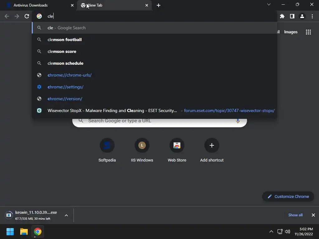Click Show all downloads
The height and width of the screenshot is (239, 319).
295,215
